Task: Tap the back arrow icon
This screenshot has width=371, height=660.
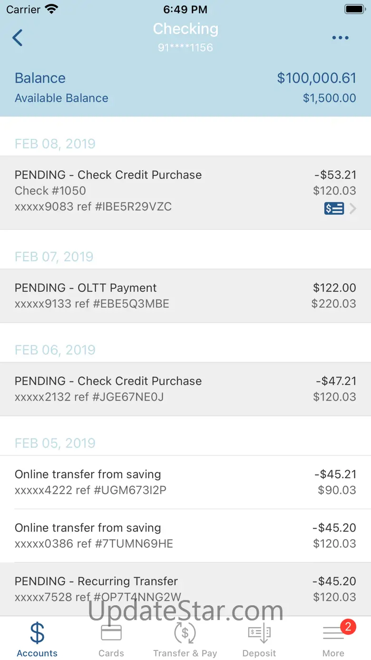Action: (x=18, y=38)
